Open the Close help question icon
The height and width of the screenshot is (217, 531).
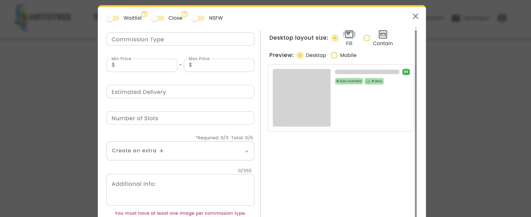185,14
